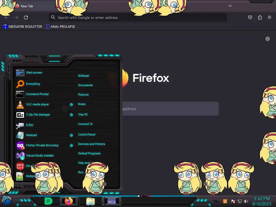Open the second bookmark in bookmarks toolbar
This screenshot has height=207, width=276.
click(x=60, y=27)
